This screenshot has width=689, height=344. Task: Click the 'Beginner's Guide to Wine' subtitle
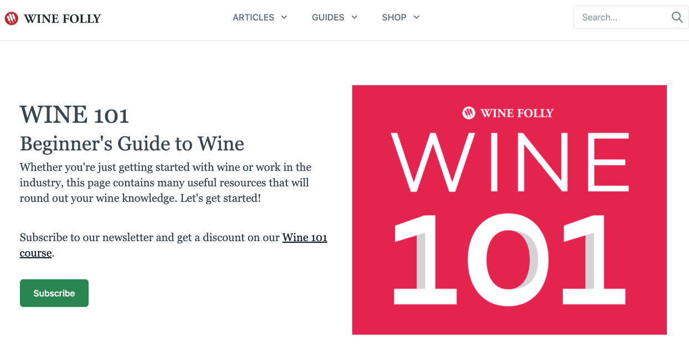[132, 144]
